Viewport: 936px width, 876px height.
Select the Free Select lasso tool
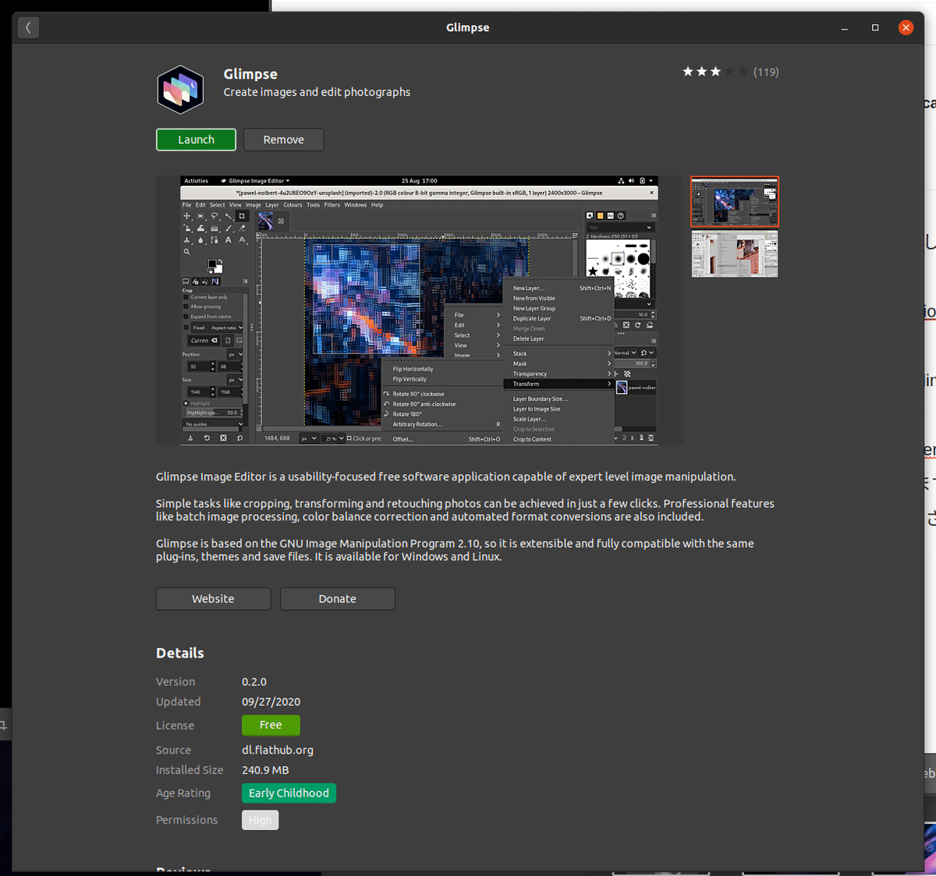point(214,215)
